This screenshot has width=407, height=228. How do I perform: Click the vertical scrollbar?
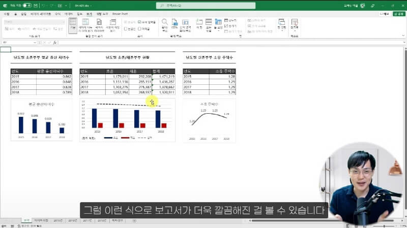click(405, 129)
